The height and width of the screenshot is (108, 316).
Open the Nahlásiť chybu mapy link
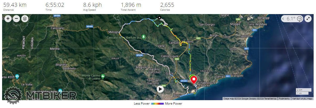click(x=303, y=99)
